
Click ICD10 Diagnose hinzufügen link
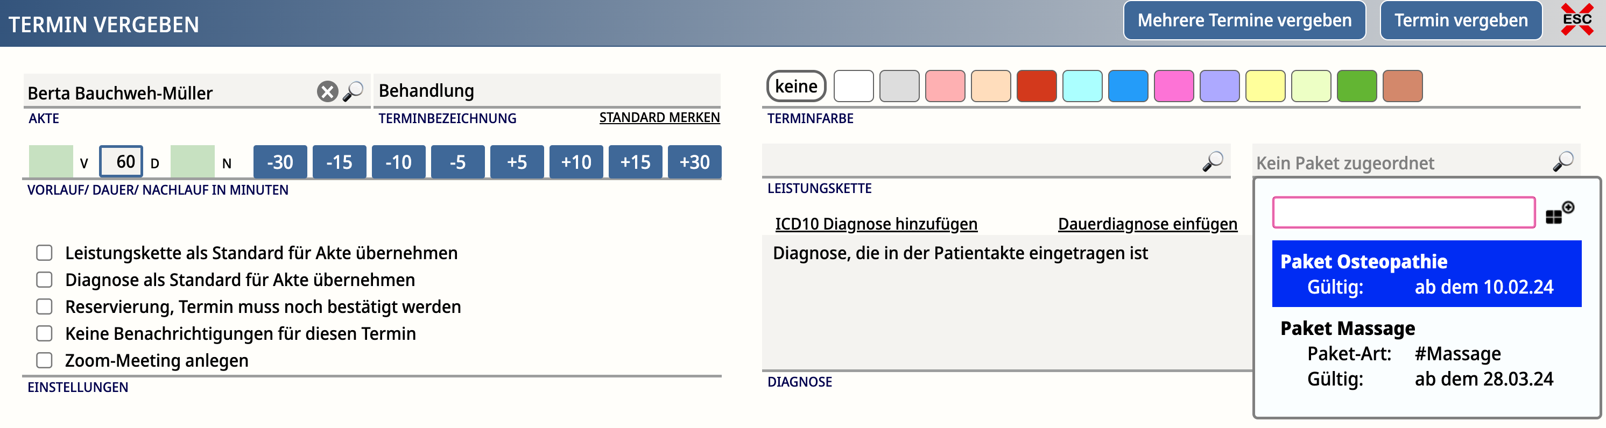(x=876, y=224)
